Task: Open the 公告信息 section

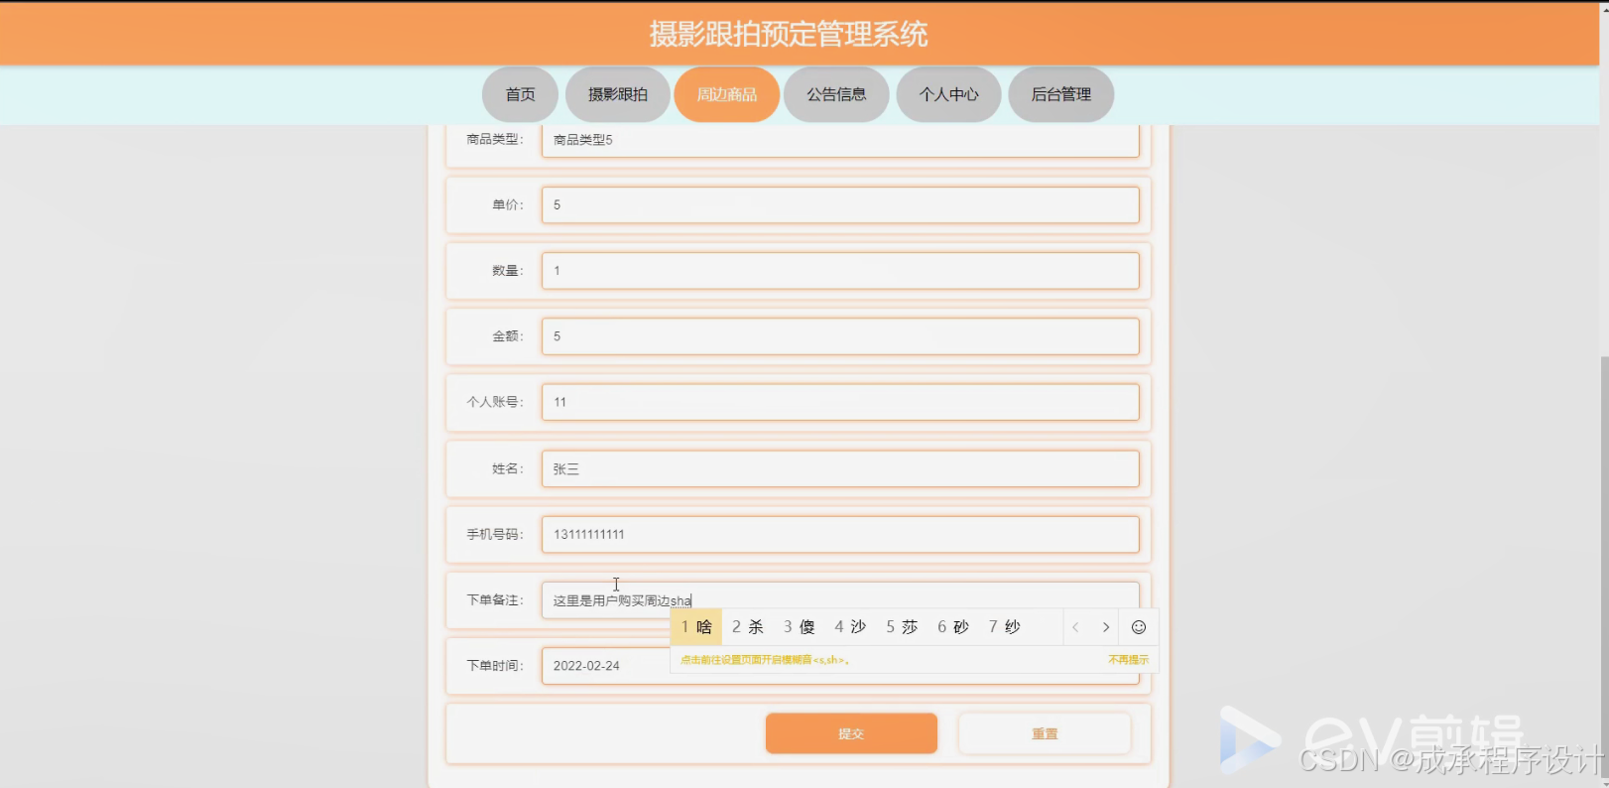Action: 836,94
